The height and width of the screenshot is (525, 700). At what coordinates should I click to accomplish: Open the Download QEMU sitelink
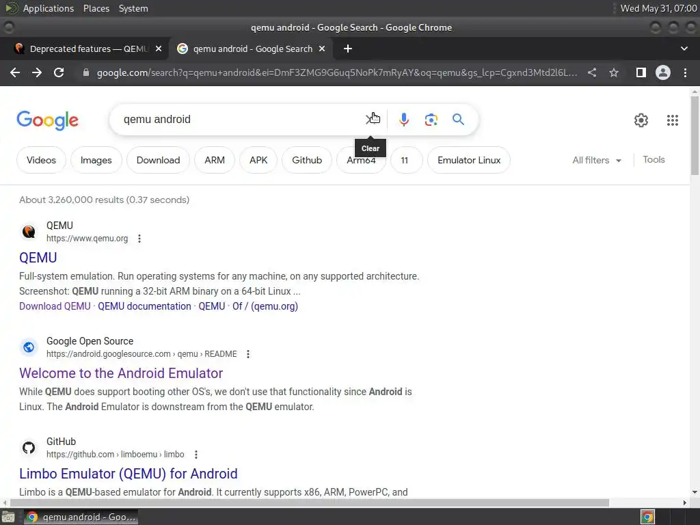pos(55,306)
